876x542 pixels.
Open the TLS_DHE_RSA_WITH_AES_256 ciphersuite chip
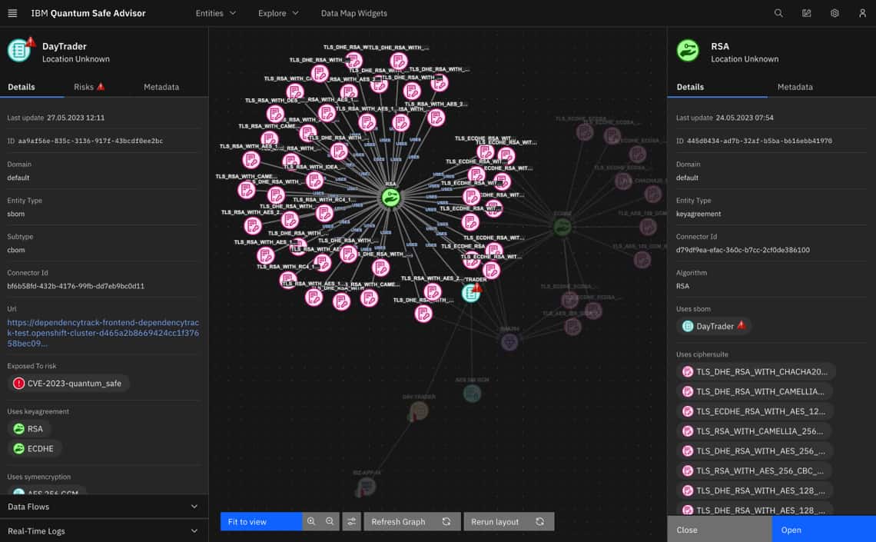[x=755, y=451]
